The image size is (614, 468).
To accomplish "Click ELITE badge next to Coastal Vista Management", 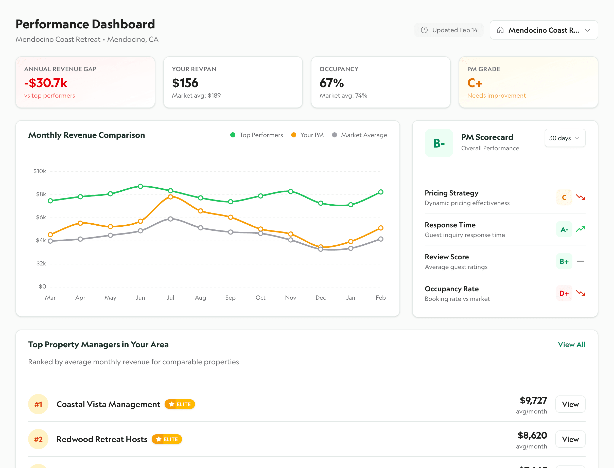I will point(180,404).
